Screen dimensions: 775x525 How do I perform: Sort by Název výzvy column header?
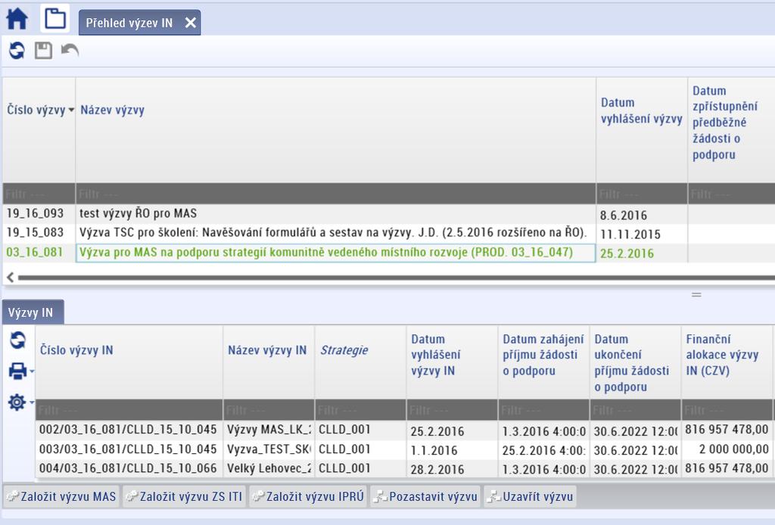pyautogui.click(x=113, y=110)
